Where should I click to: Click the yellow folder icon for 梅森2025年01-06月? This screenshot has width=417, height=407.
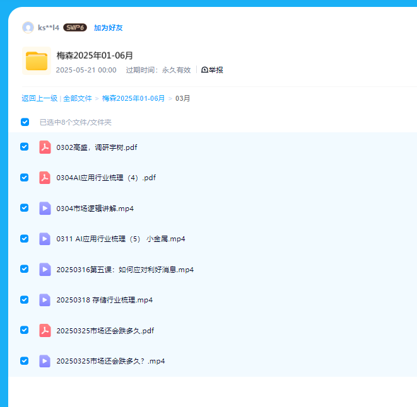pyautogui.click(x=37, y=61)
